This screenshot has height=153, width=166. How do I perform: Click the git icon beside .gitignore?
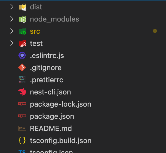coord(22,67)
